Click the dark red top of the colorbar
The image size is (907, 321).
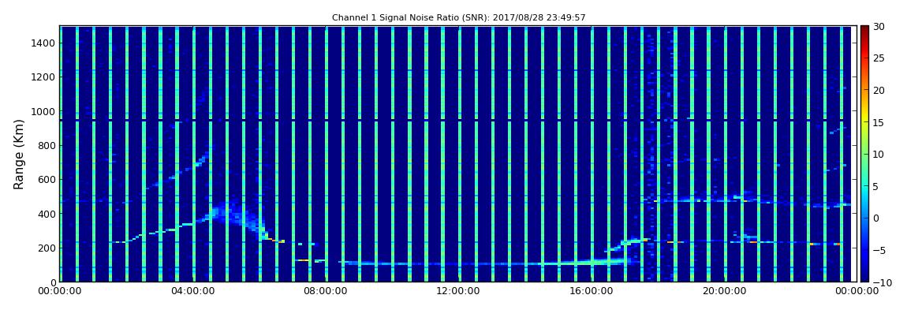point(864,30)
